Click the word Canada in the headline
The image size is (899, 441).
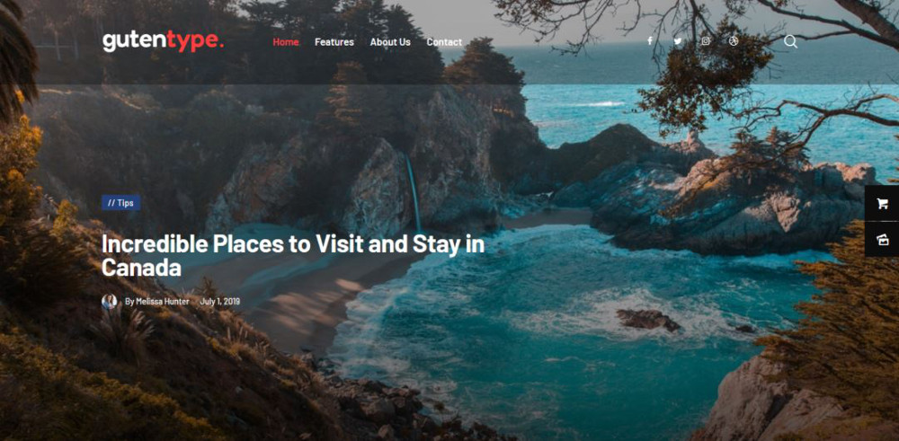pos(142,268)
